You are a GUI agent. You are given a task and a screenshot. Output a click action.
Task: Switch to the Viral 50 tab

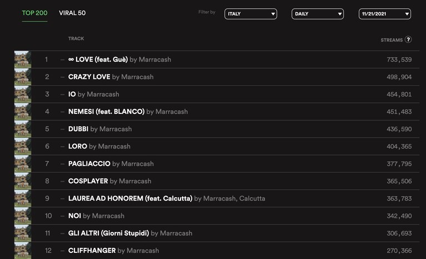coord(72,13)
